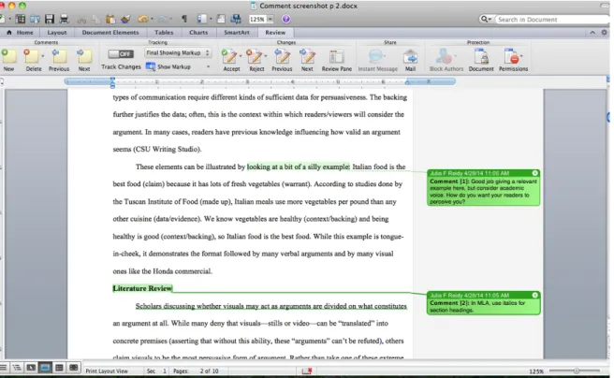Image resolution: width=614 pixels, height=378 pixels.
Task: Open the Tables tab
Action: [164, 33]
